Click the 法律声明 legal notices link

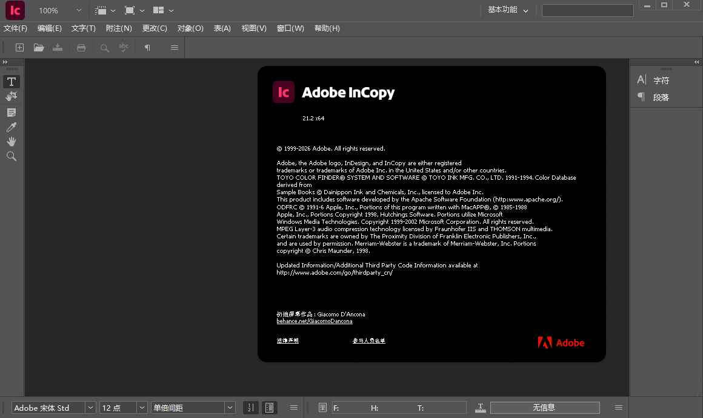[x=287, y=341]
